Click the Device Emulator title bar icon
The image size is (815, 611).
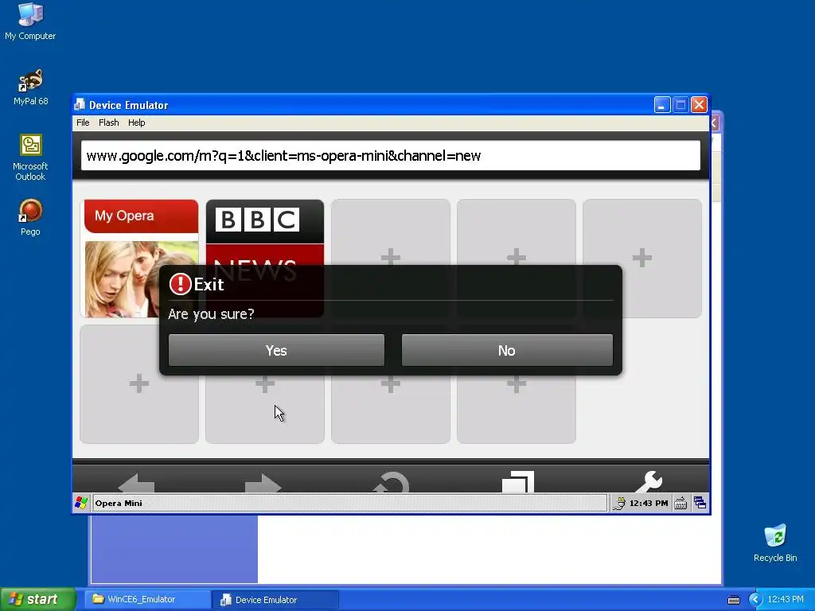tap(80, 104)
